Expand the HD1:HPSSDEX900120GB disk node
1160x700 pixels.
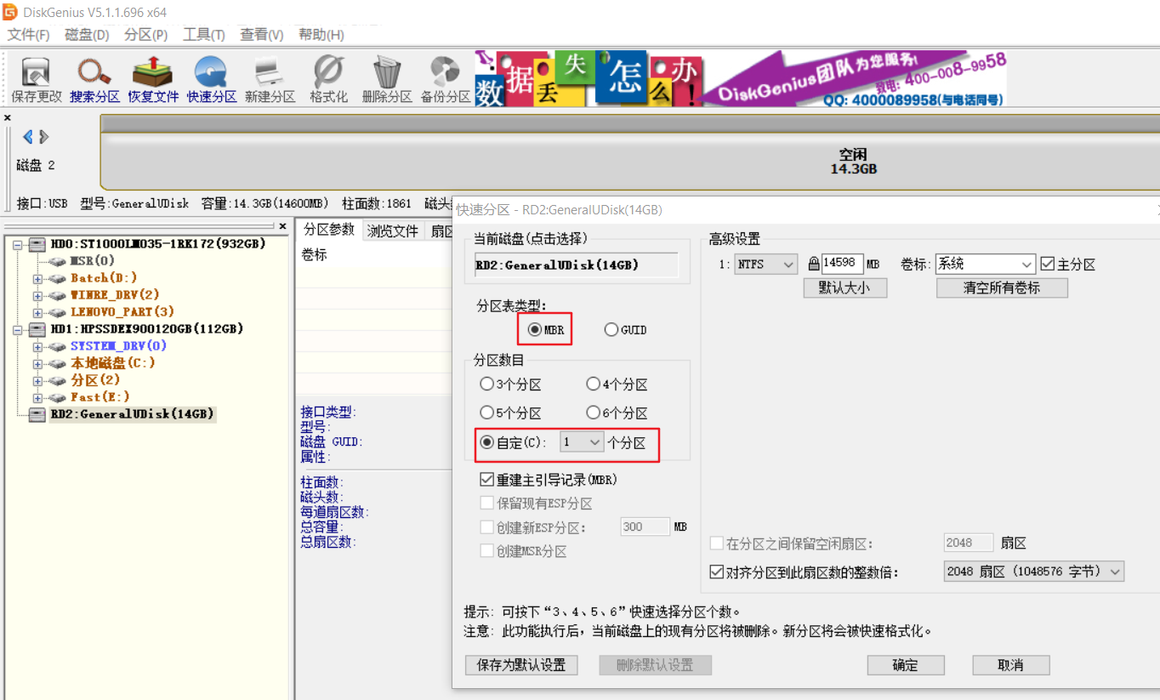click(x=20, y=328)
